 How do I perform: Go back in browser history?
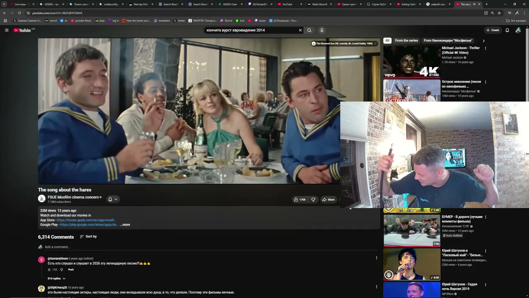pyautogui.click(x=5, y=13)
